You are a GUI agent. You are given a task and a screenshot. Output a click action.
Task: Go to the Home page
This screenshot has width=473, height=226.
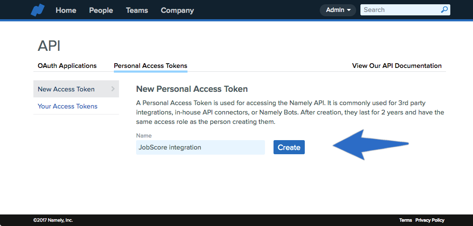(x=66, y=10)
